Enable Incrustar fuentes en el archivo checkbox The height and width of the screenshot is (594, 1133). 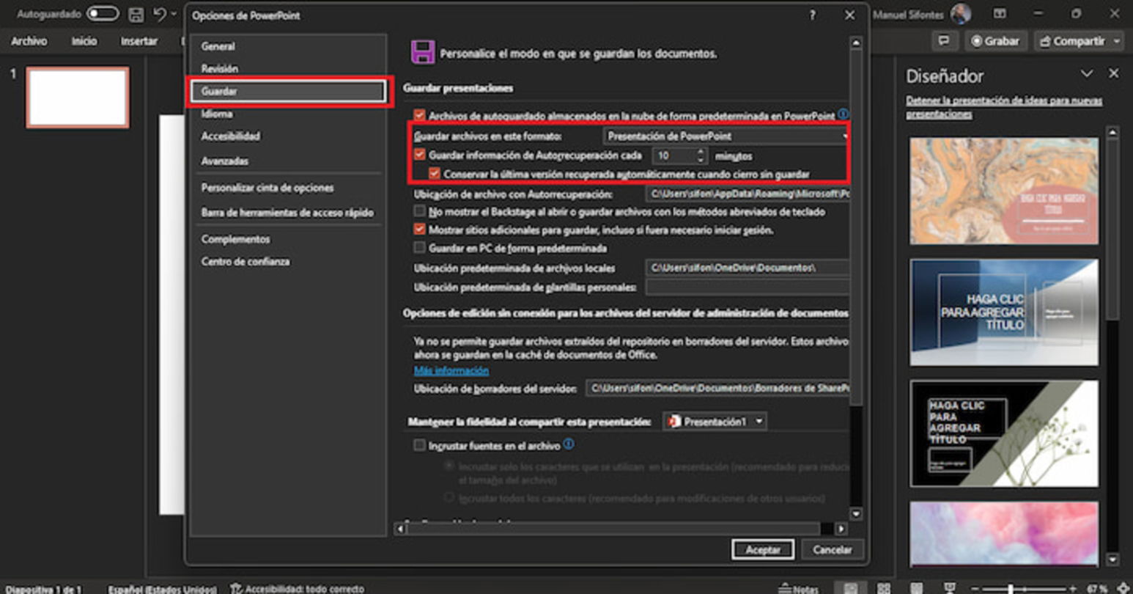pyautogui.click(x=419, y=445)
